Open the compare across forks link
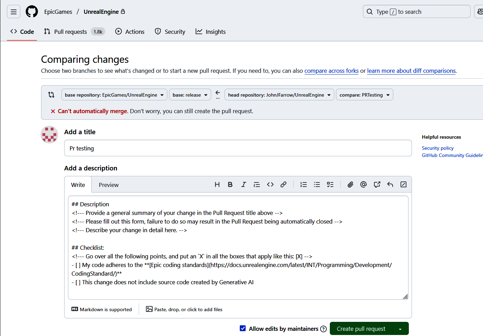The height and width of the screenshot is (336, 483). click(x=331, y=71)
